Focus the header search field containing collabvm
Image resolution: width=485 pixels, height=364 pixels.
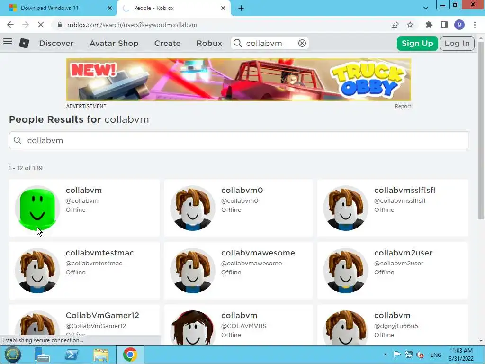click(269, 43)
